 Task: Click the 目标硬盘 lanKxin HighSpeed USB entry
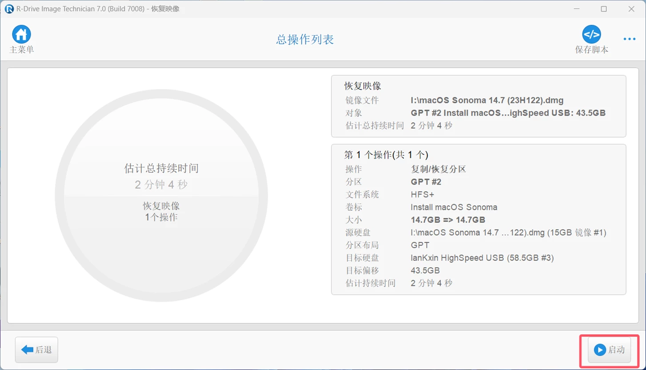(482, 258)
